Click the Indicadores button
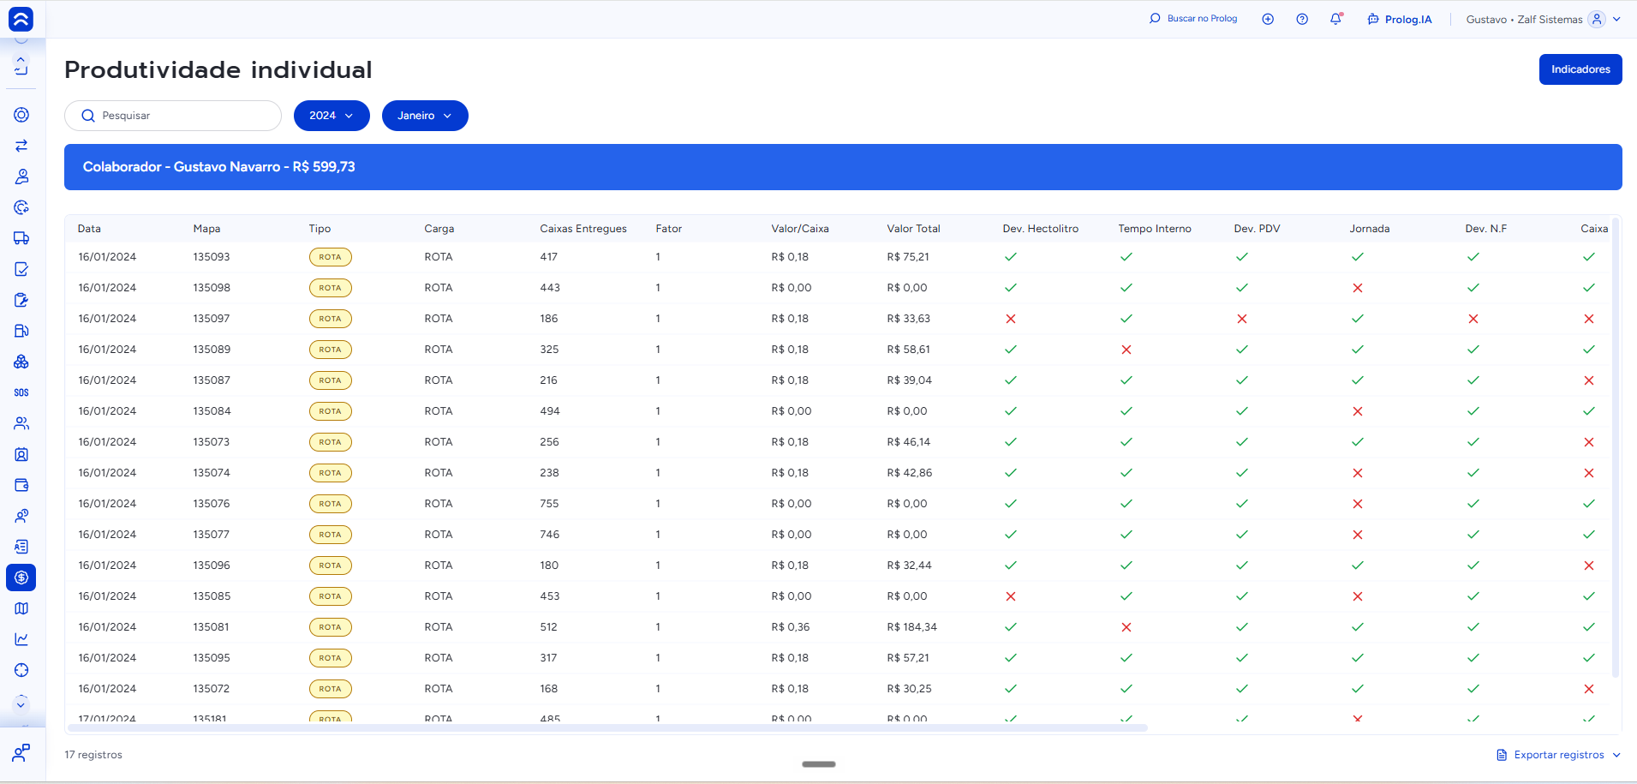 click(x=1580, y=69)
